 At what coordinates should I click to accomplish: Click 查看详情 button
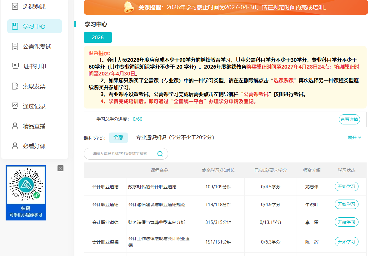tap(349, 119)
